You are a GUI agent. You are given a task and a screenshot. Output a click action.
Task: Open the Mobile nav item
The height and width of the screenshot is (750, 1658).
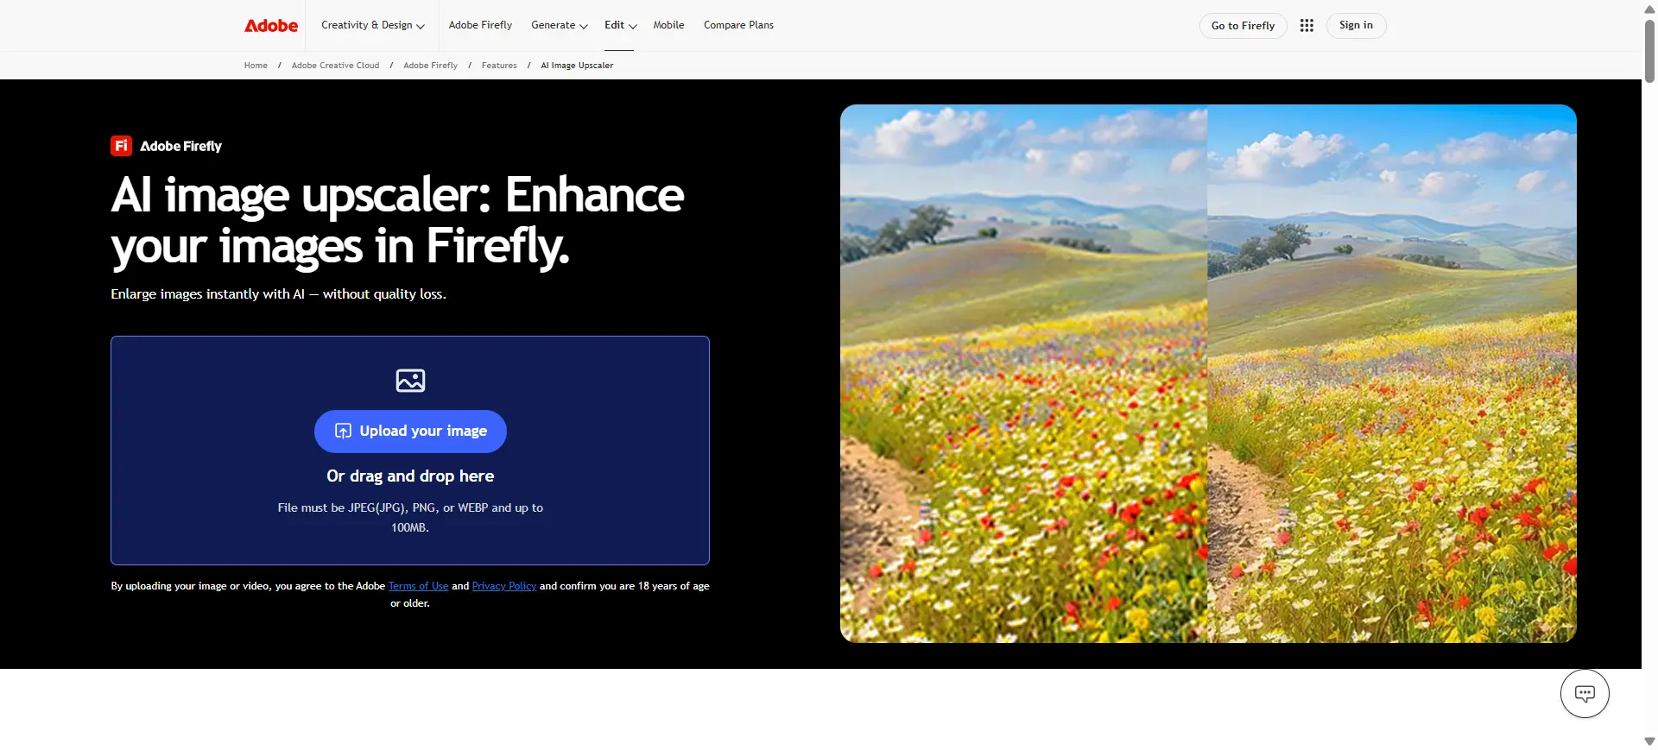668,25
